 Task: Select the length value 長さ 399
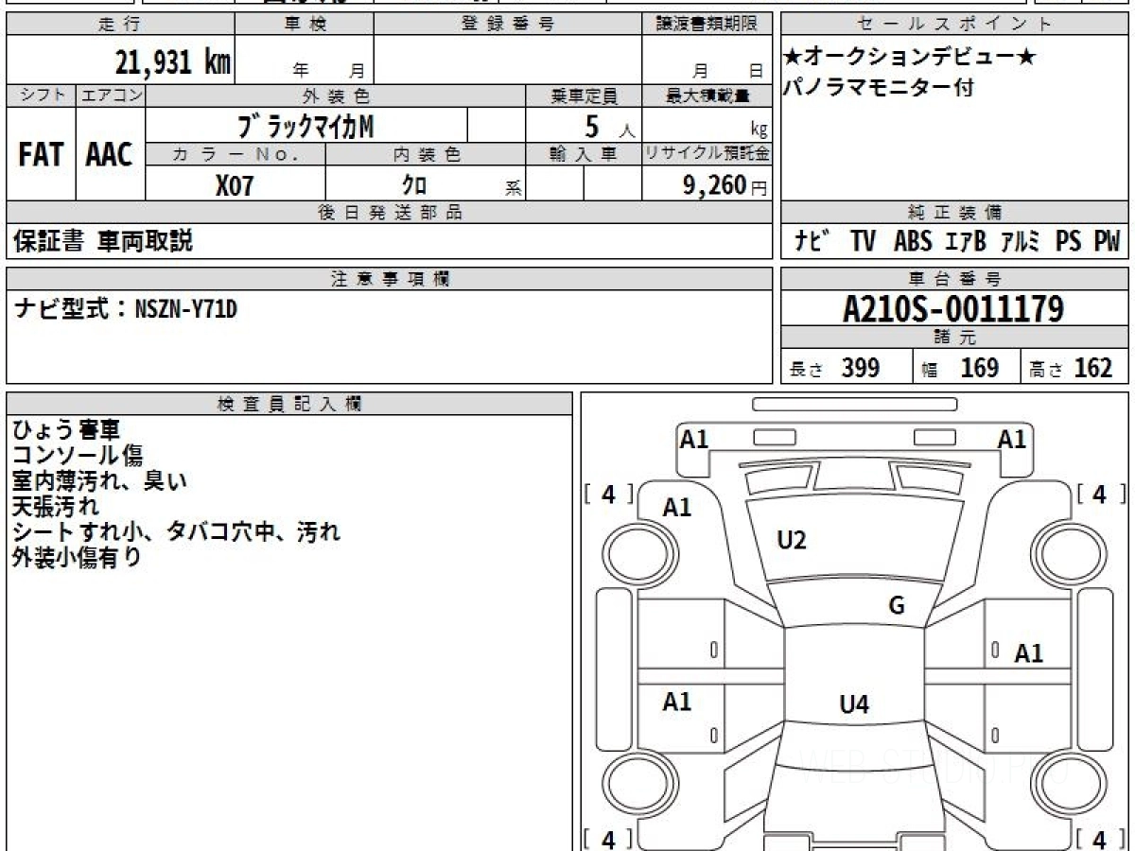(836, 369)
